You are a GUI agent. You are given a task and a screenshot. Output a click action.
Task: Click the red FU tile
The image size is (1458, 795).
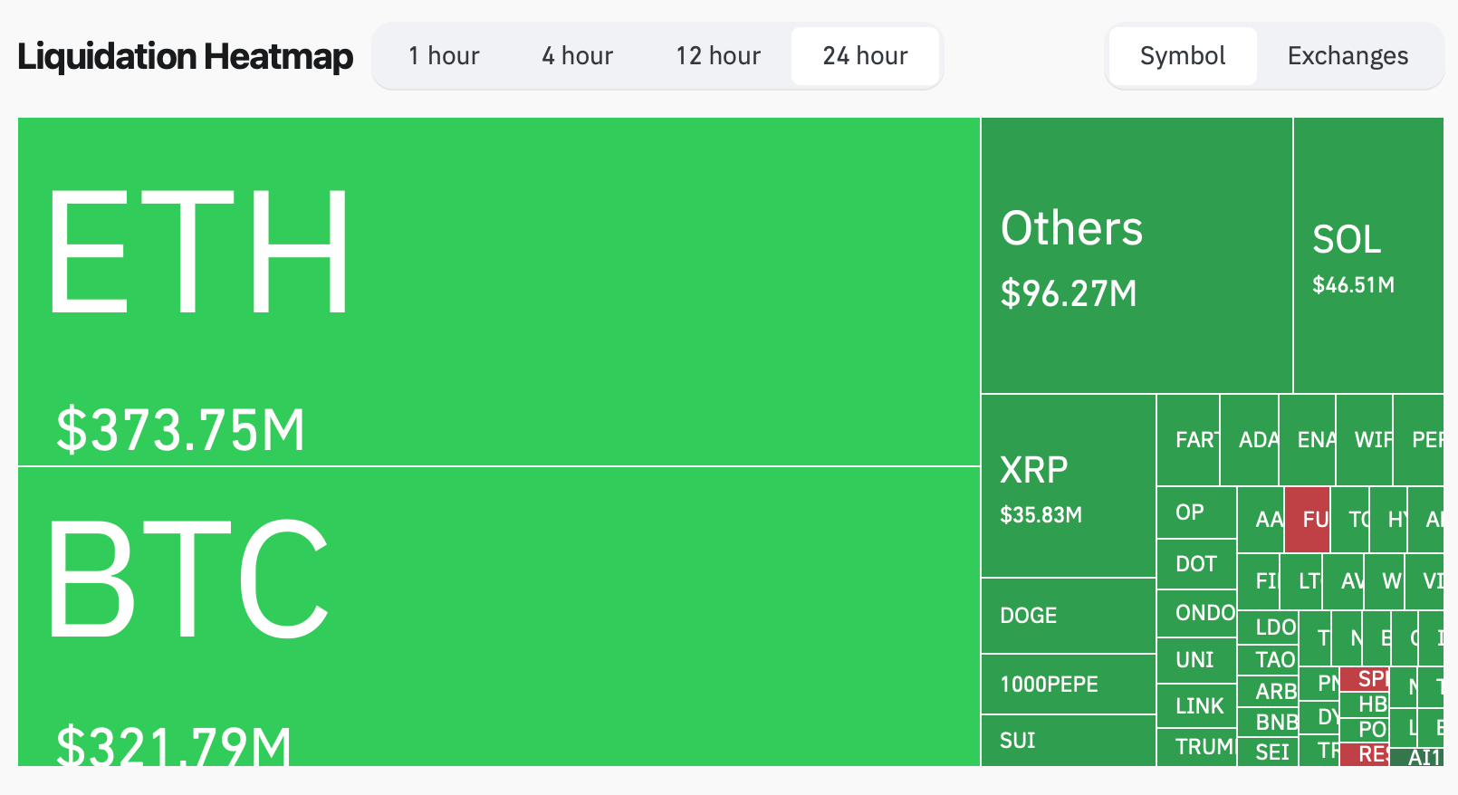point(1307,520)
